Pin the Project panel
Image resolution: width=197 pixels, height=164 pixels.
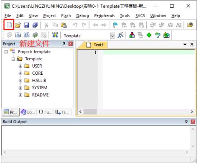point(64,44)
